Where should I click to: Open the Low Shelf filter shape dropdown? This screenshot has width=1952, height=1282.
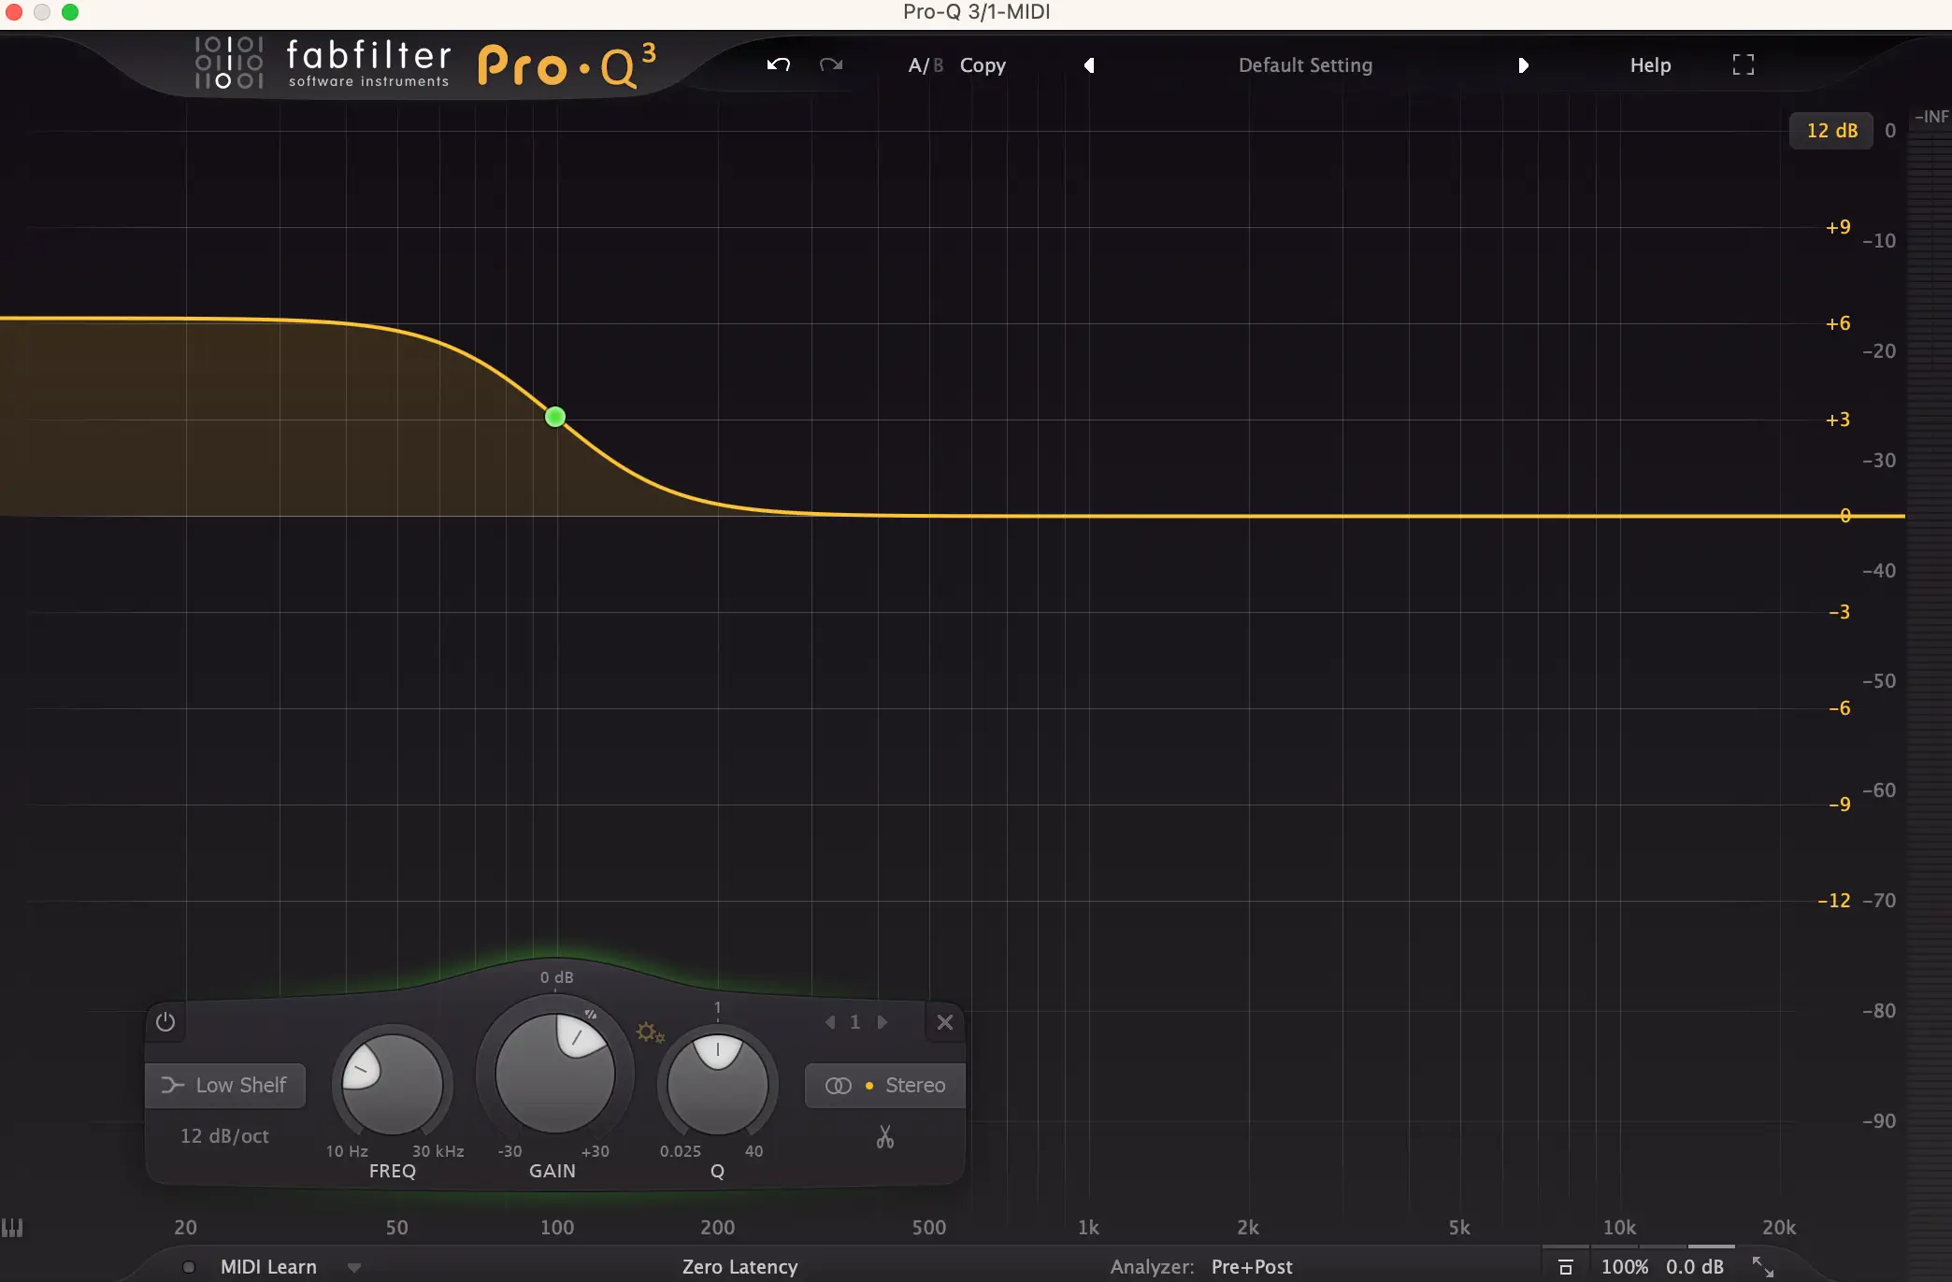pos(225,1085)
